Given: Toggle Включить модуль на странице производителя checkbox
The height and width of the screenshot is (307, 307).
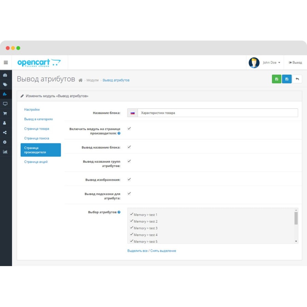Looking at the screenshot, I should (129, 129).
